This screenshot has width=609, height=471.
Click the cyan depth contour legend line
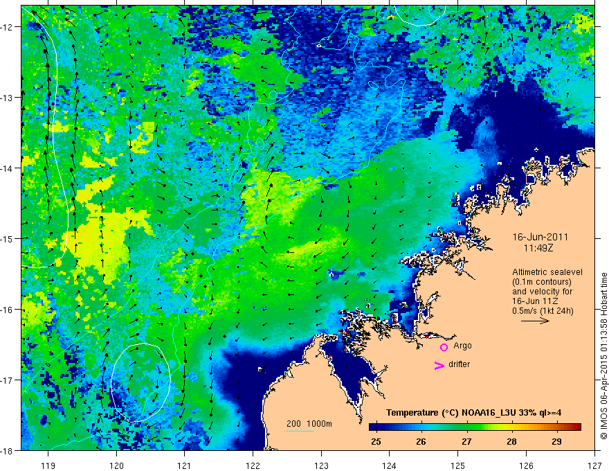point(300,431)
